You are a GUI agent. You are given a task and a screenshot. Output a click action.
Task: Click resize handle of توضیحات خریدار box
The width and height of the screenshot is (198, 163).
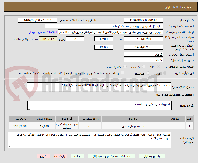(x=9, y=146)
